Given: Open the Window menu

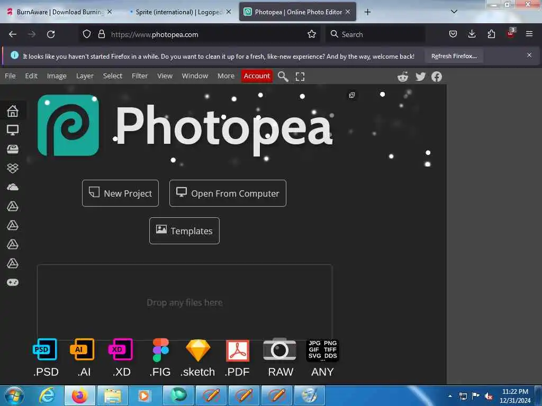Looking at the screenshot, I should (195, 76).
